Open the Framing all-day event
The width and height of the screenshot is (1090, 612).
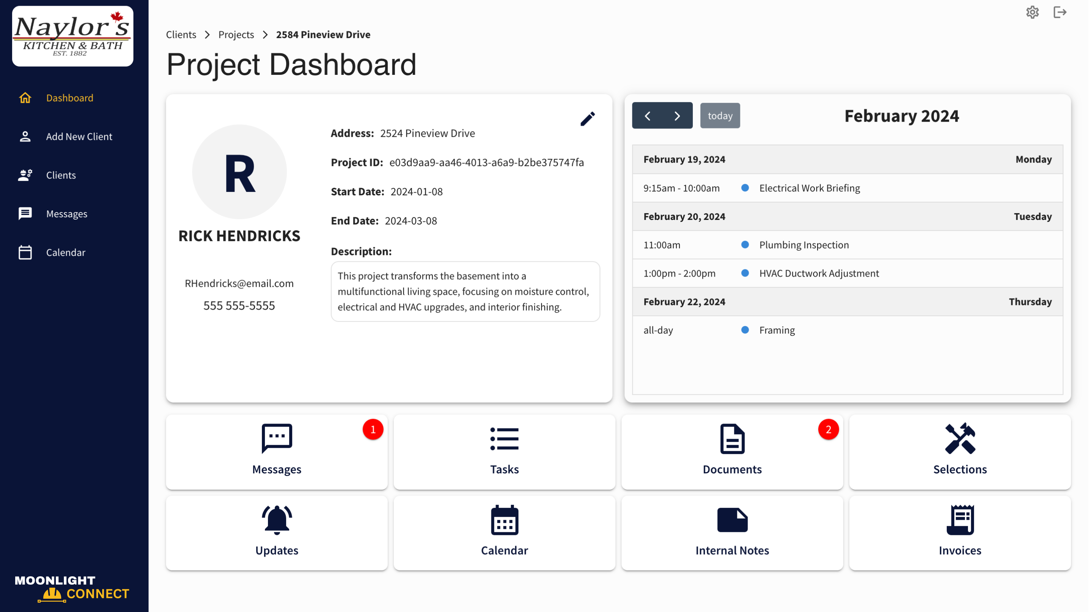(x=848, y=331)
